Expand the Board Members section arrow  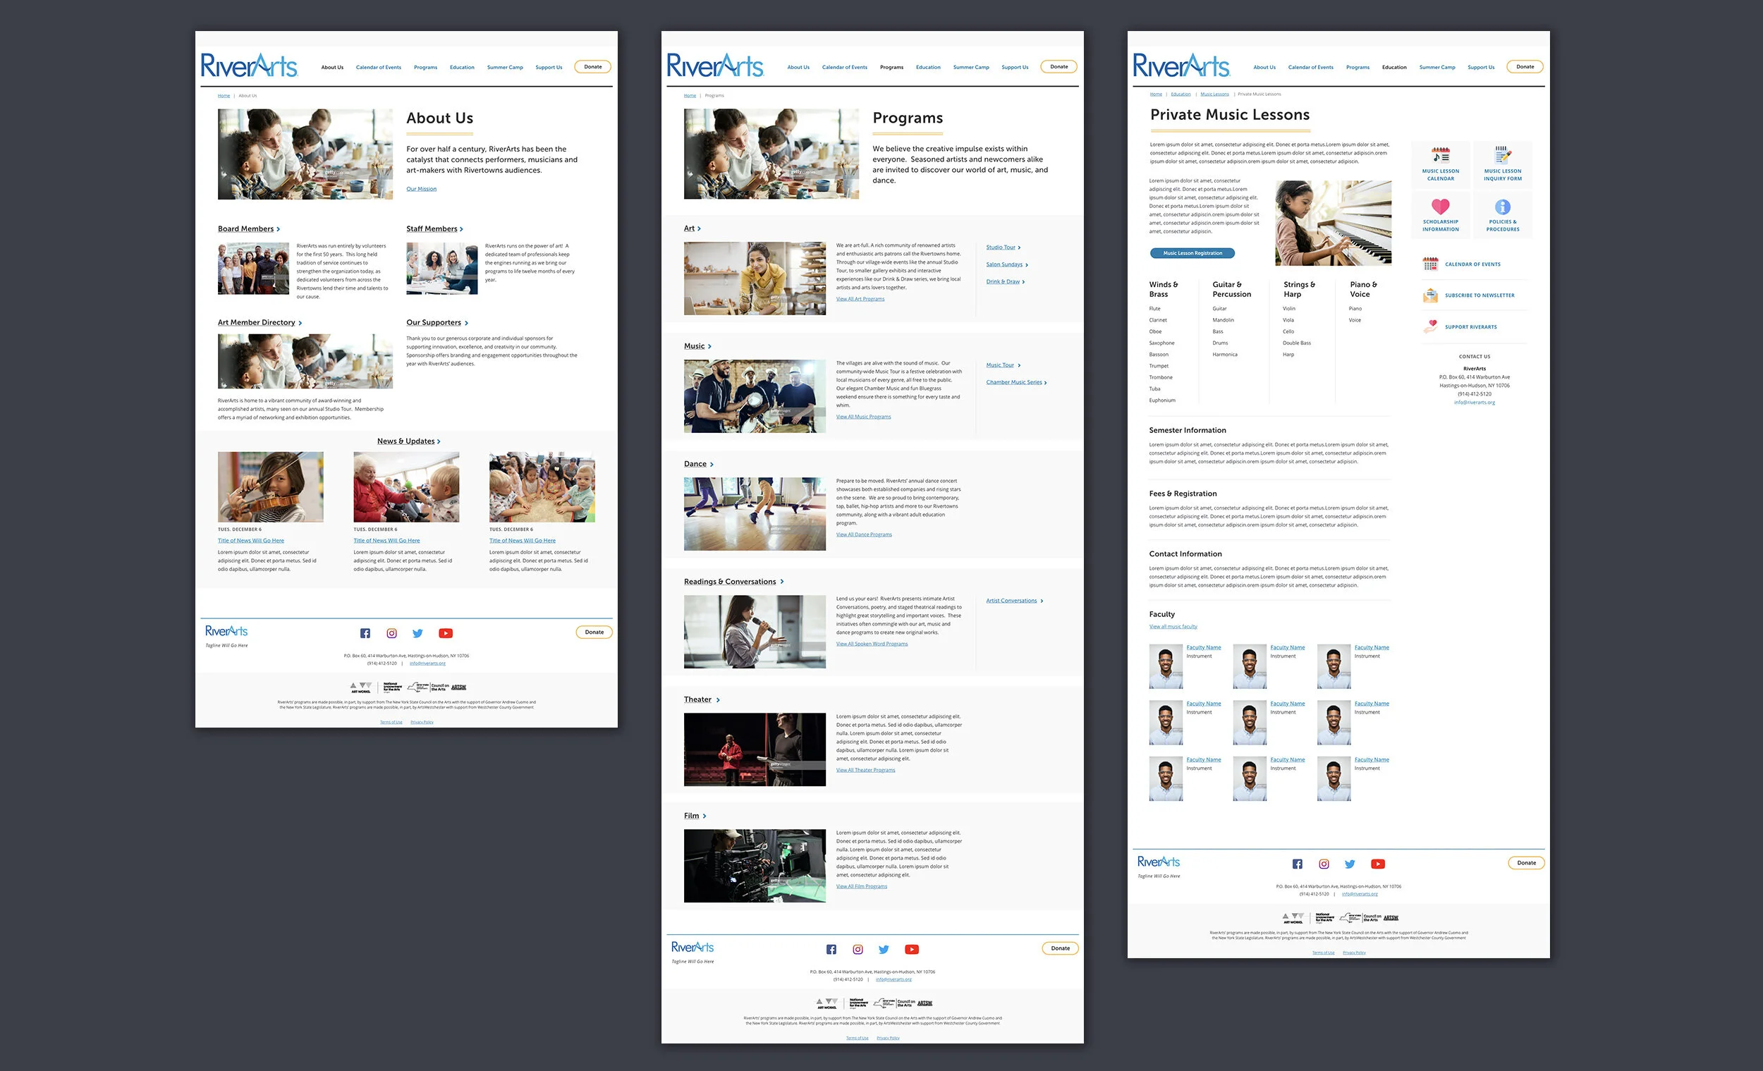279,230
